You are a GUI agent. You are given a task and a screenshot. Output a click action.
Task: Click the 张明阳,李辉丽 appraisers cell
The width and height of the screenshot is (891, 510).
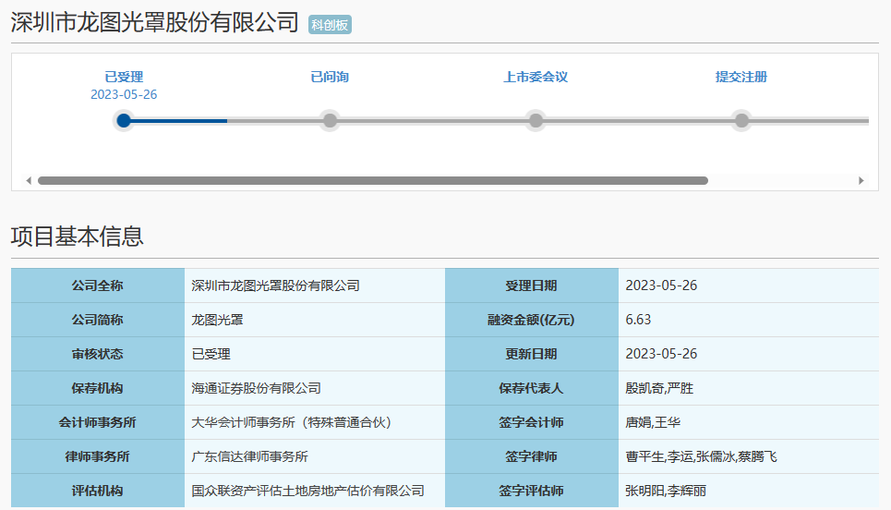pyautogui.click(x=749, y=490)
